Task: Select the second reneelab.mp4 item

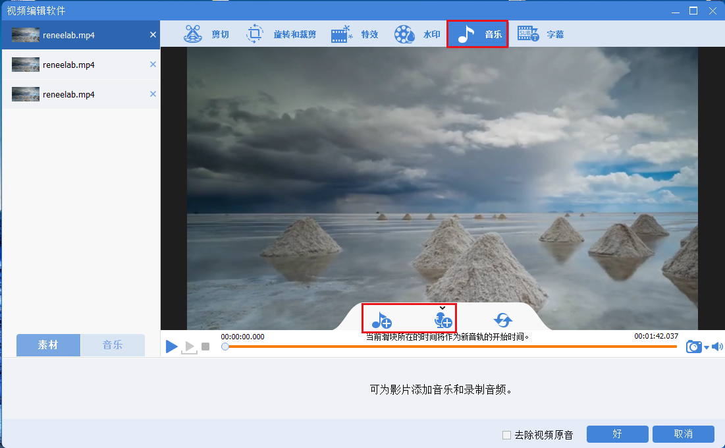Action: 80,65
